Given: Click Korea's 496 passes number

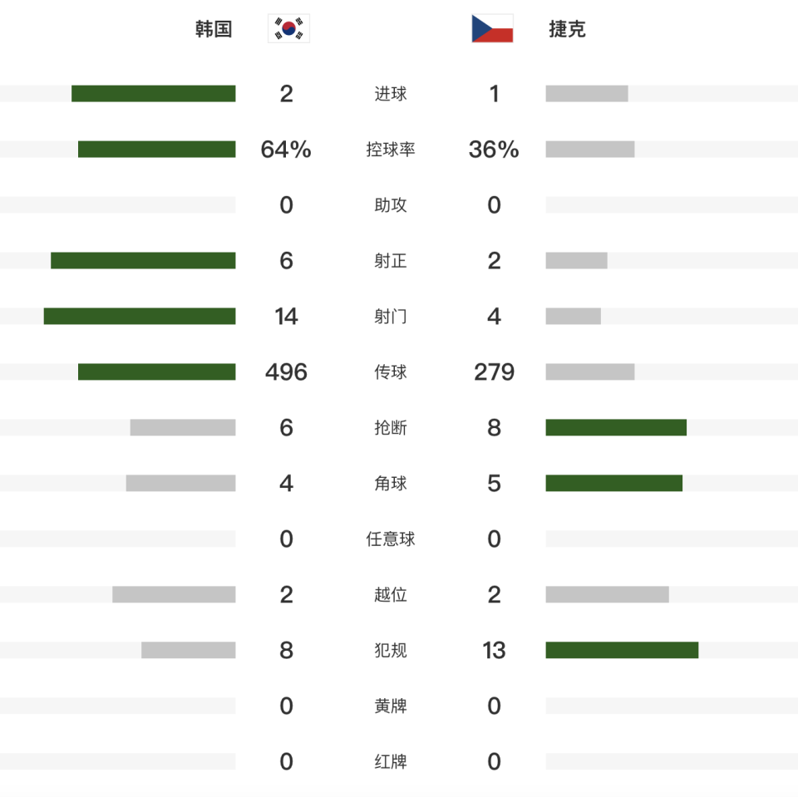Looking at the screenshot, I should tap(286, 372).
